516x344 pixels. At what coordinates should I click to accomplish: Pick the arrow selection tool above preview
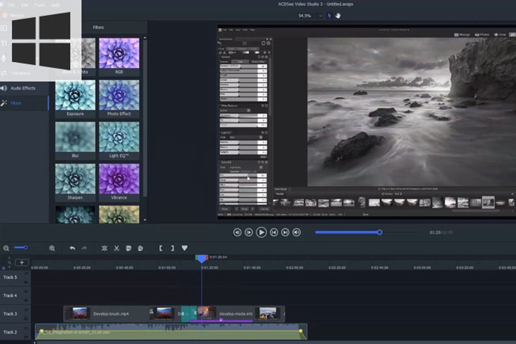(329, 16)
